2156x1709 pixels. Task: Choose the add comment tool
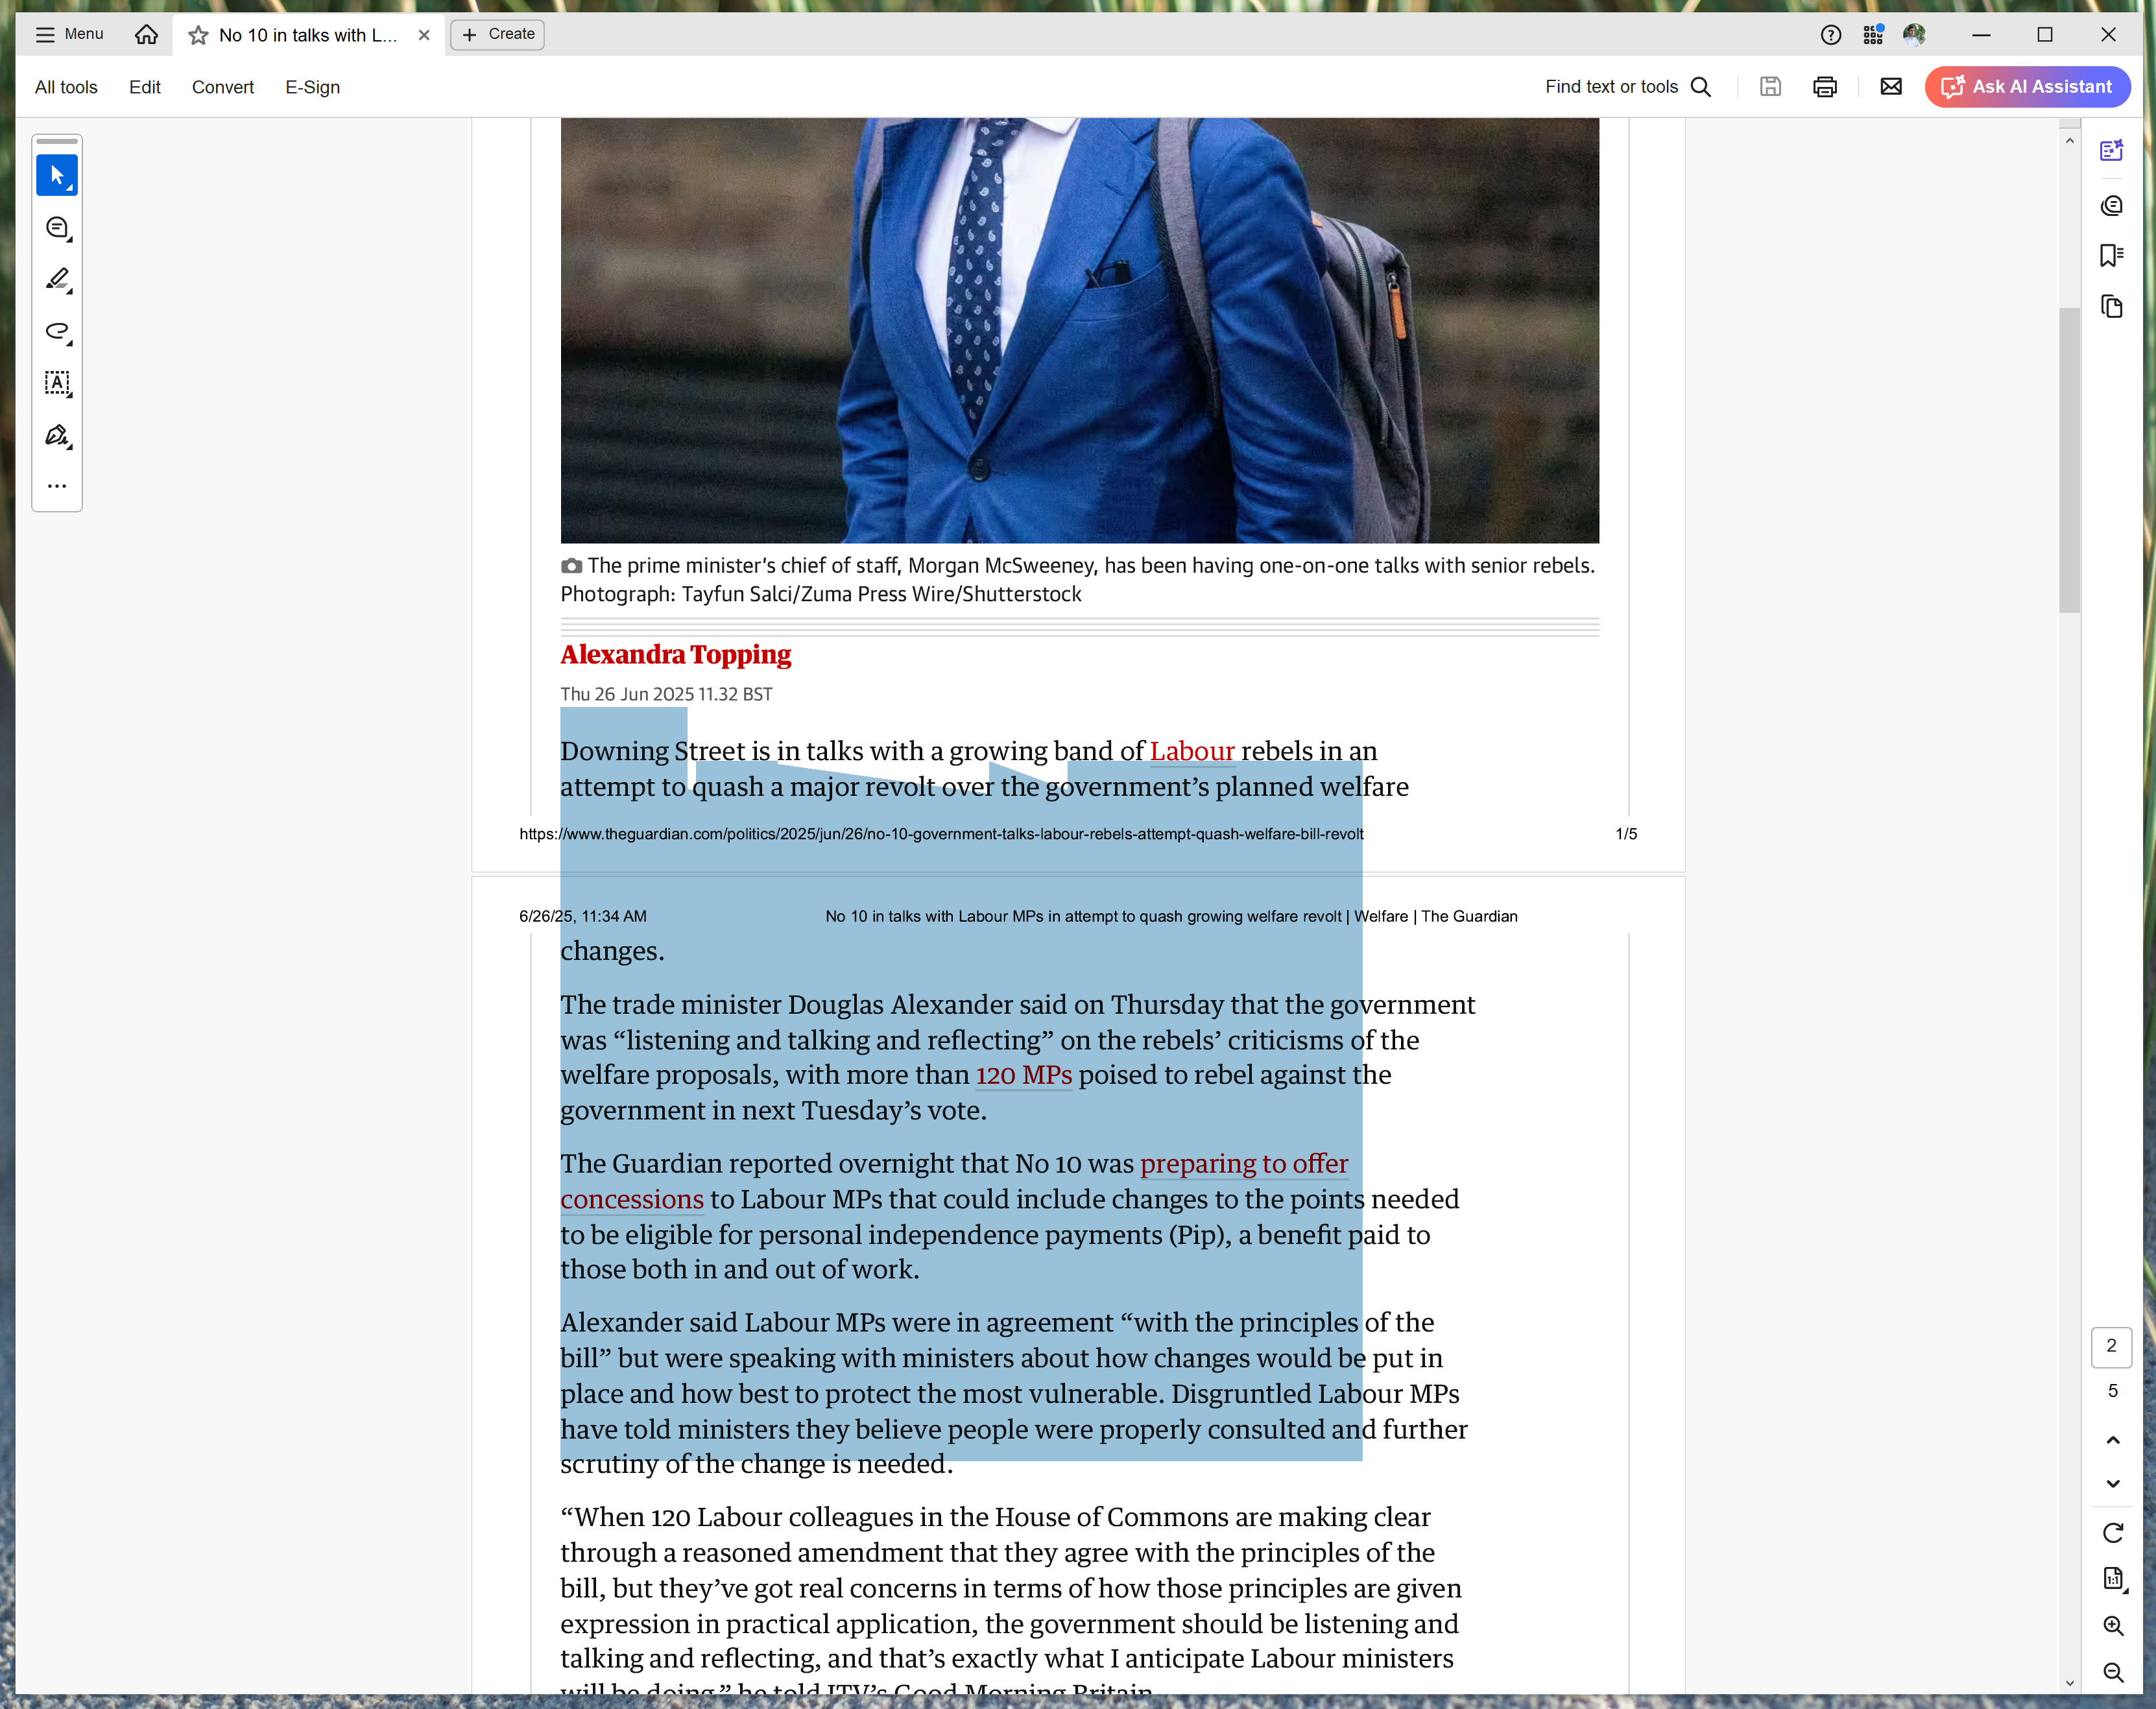pos(57,228)
